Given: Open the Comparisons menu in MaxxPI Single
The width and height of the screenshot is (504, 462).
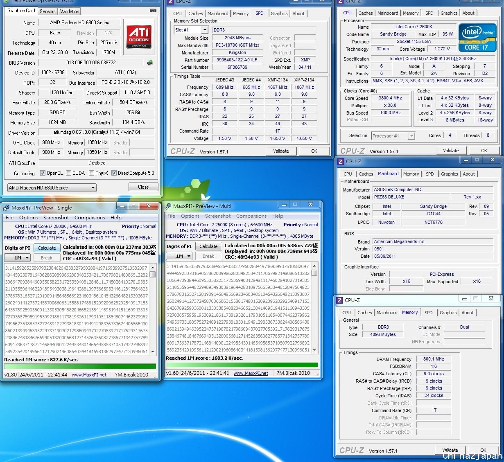Looking at the screenshot, I should click(90, 218).
